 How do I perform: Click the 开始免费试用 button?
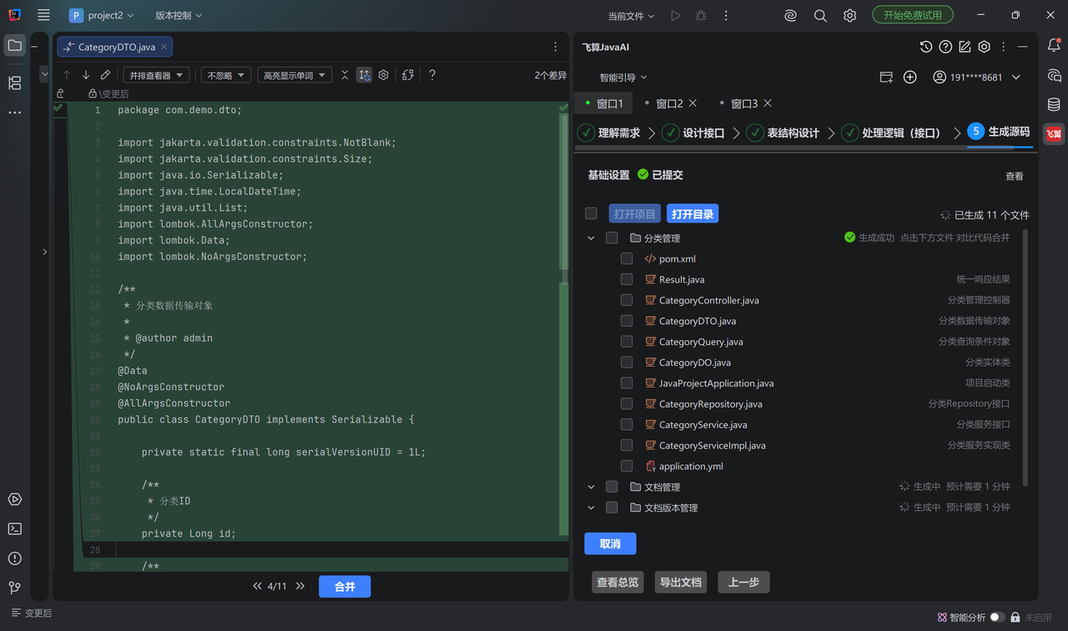click(913, 15)
